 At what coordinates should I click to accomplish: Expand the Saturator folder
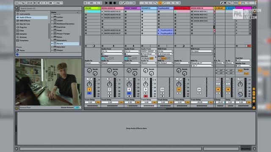(x=52, y=47)
